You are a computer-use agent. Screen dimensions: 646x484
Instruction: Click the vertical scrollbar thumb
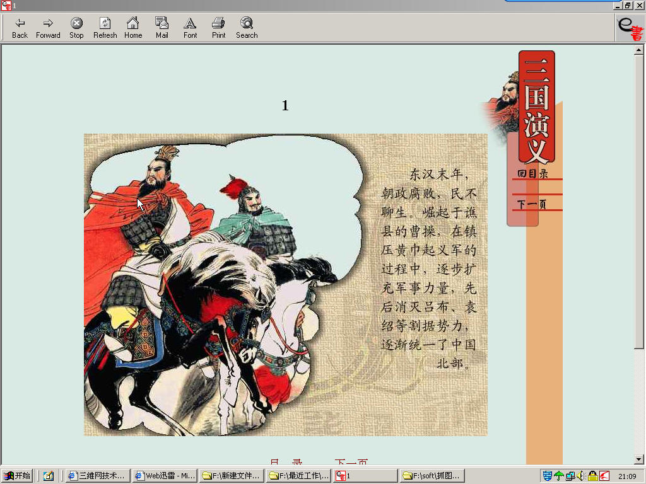coord(638,202)
